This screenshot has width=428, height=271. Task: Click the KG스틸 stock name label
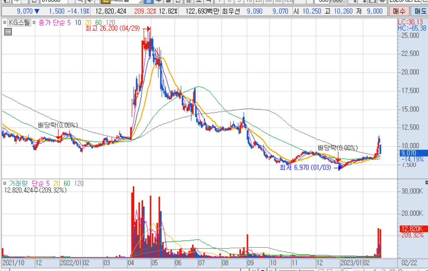pos(19,22)
